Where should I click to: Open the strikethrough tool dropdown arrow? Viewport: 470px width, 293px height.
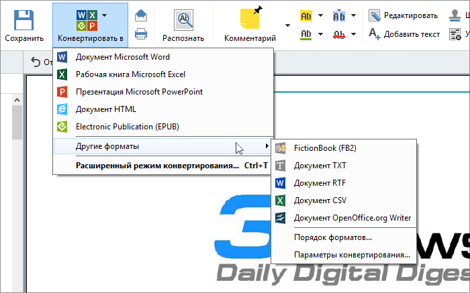353,34
